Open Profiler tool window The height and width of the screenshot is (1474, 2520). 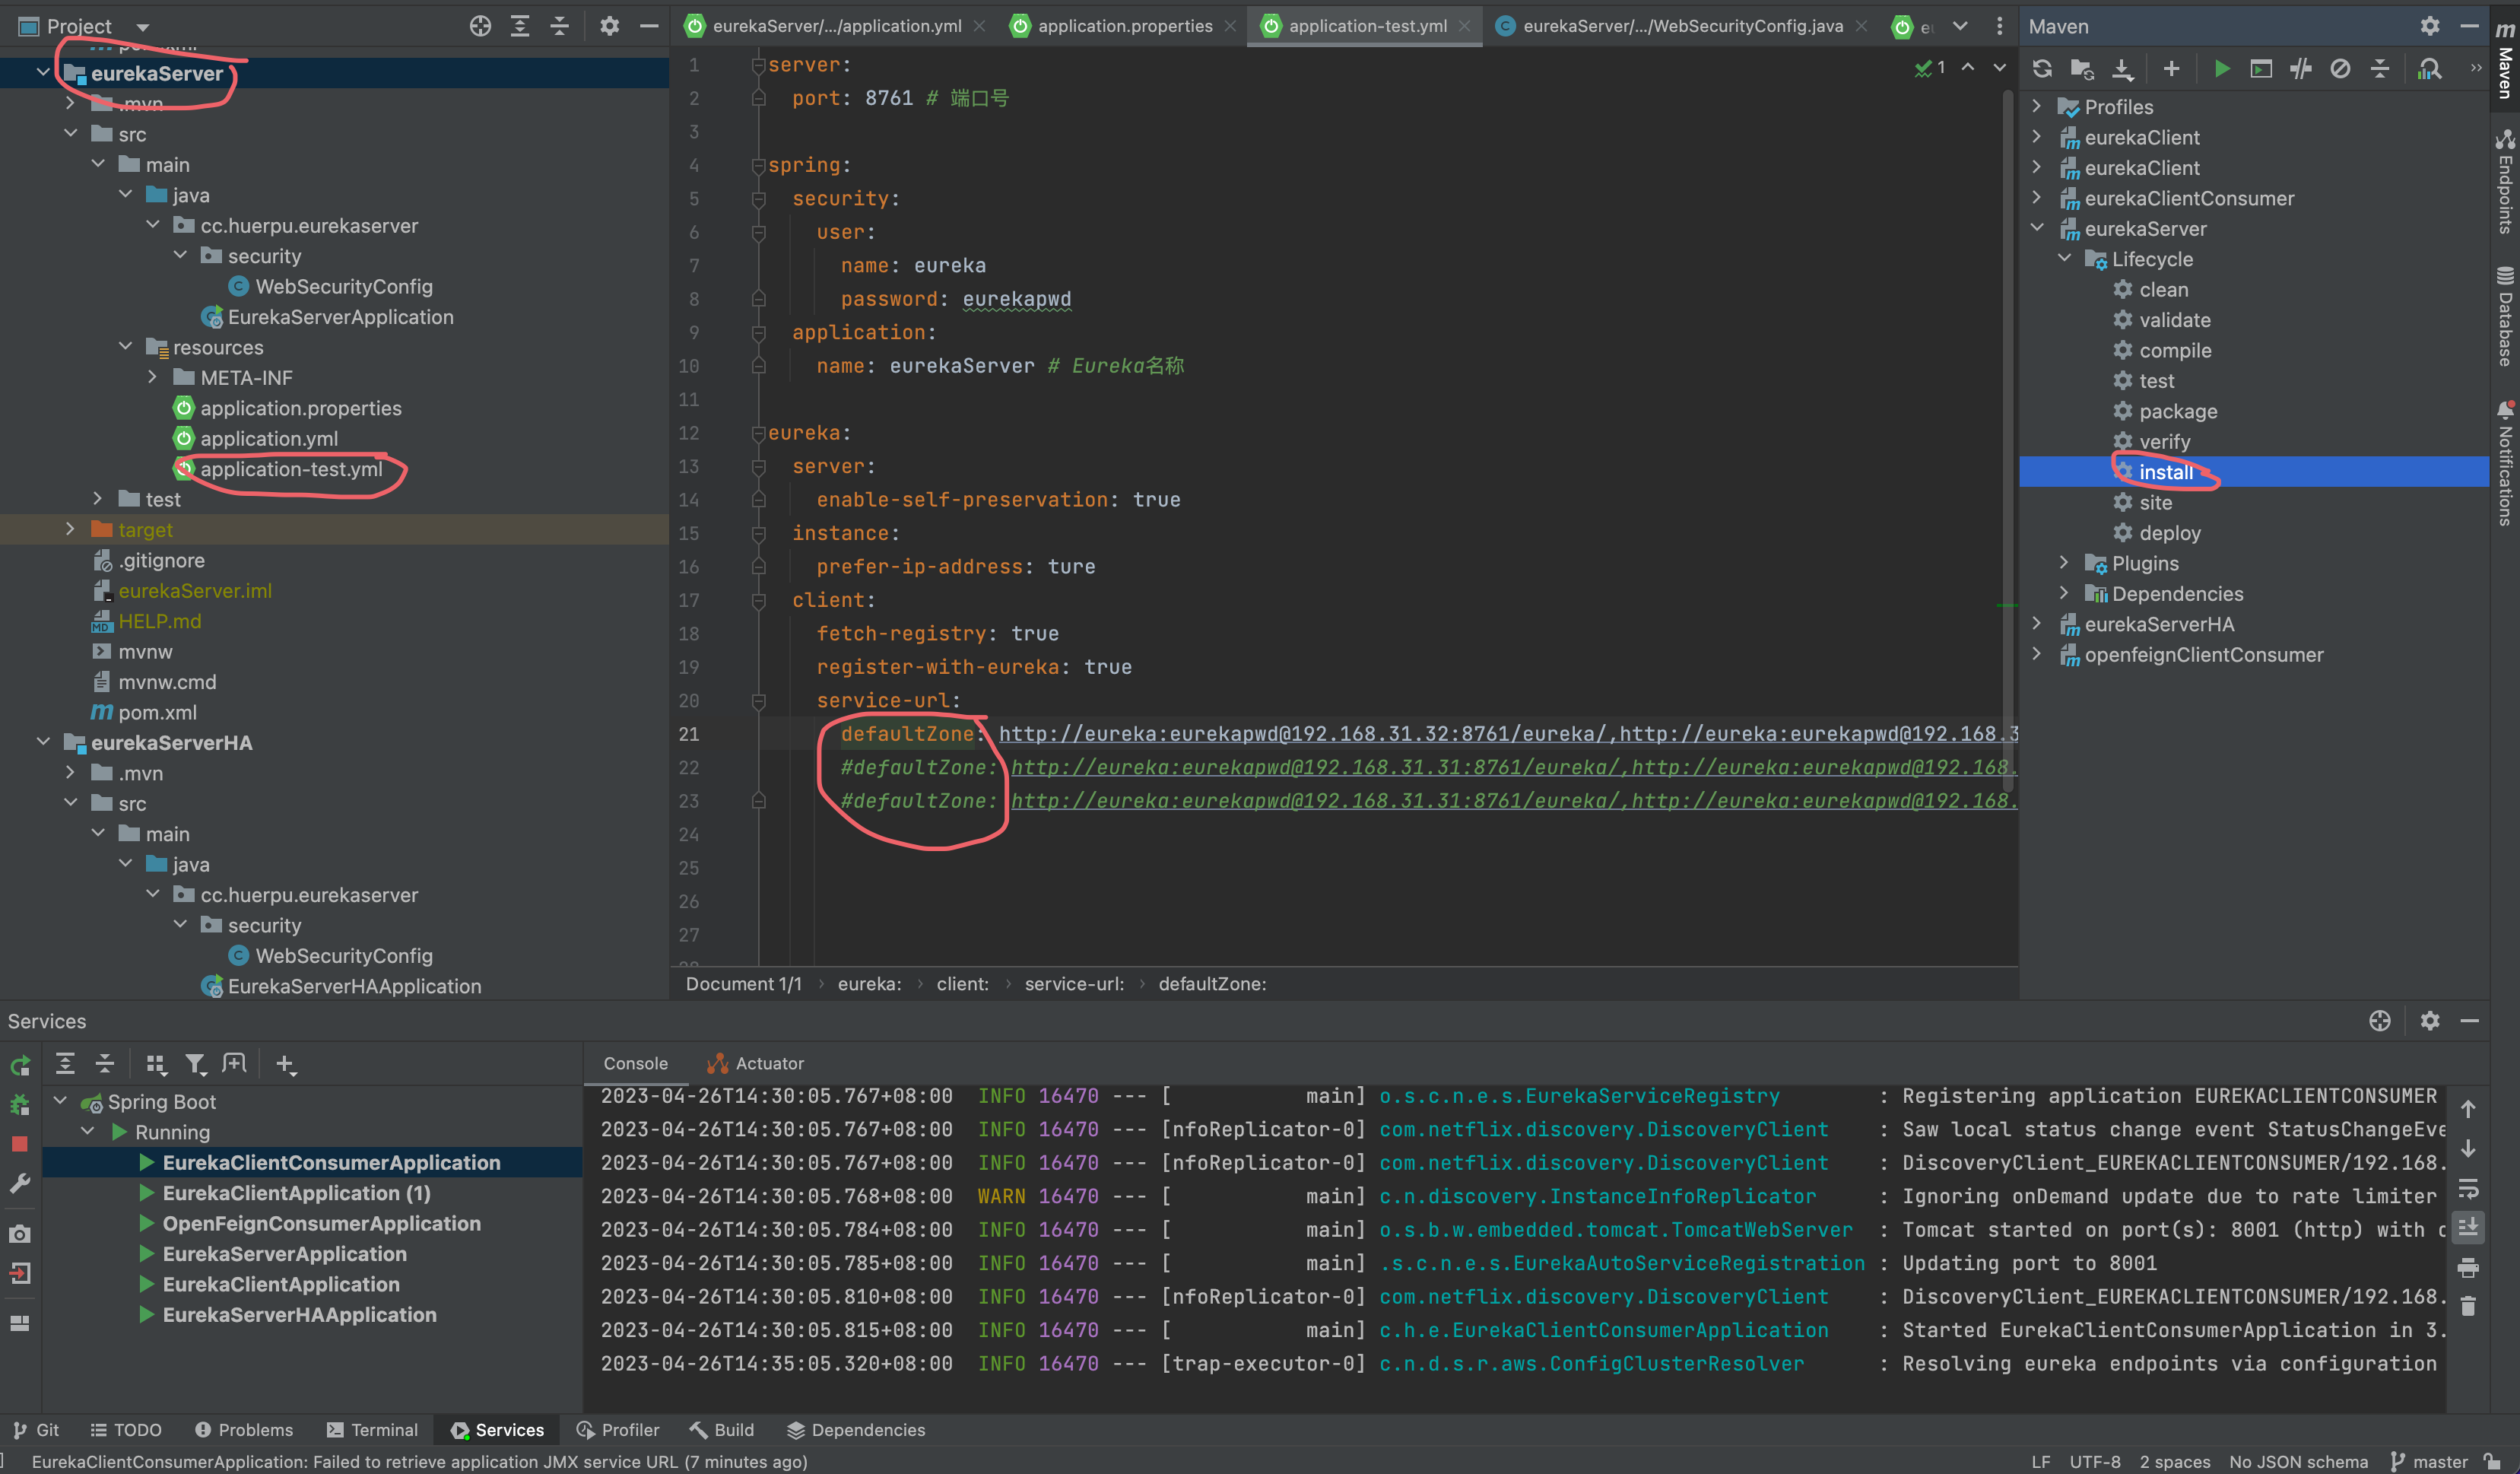(x=618, y=1430)
